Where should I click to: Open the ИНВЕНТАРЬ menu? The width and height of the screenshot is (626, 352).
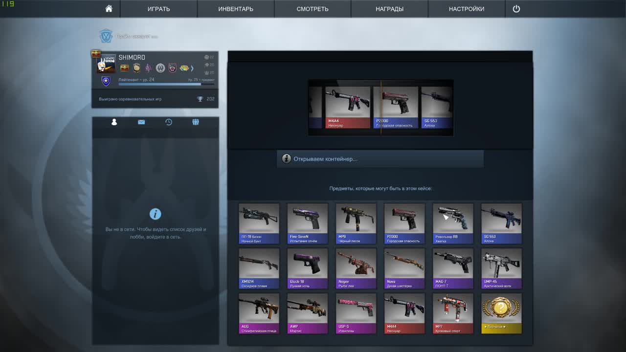(236, 9)
